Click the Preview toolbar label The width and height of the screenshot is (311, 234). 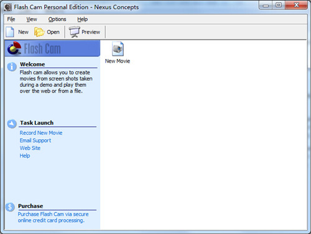(91, 32)
